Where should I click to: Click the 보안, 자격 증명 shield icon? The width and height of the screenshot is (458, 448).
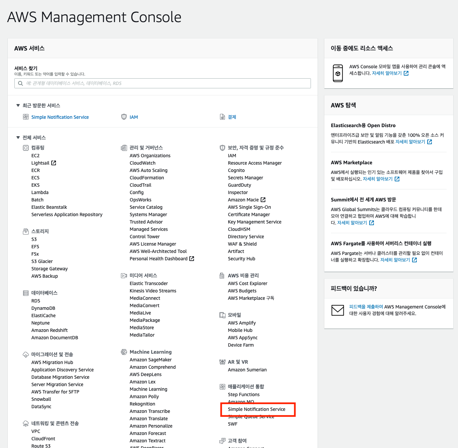(x=222, y=148)
